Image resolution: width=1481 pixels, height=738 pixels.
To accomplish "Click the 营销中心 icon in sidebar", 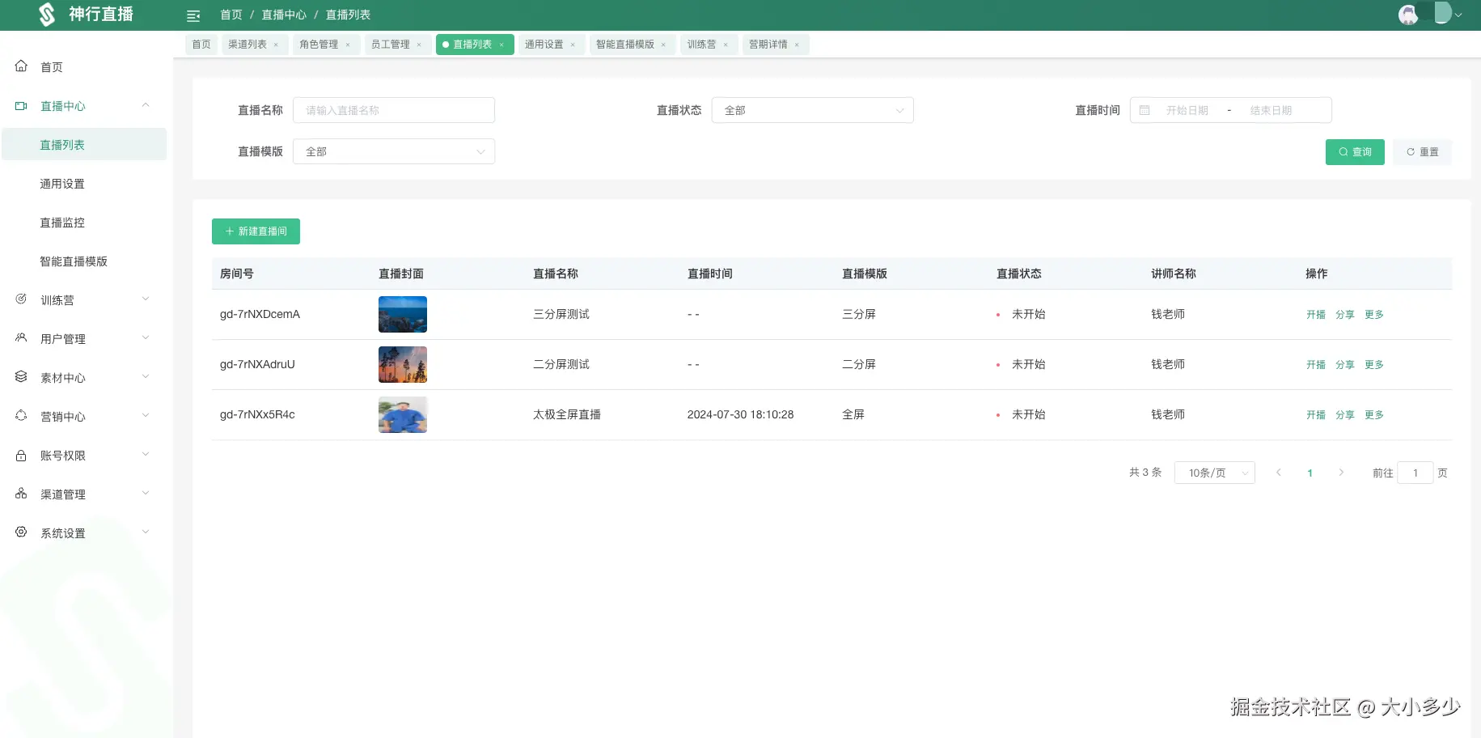I will pos(21,416).
